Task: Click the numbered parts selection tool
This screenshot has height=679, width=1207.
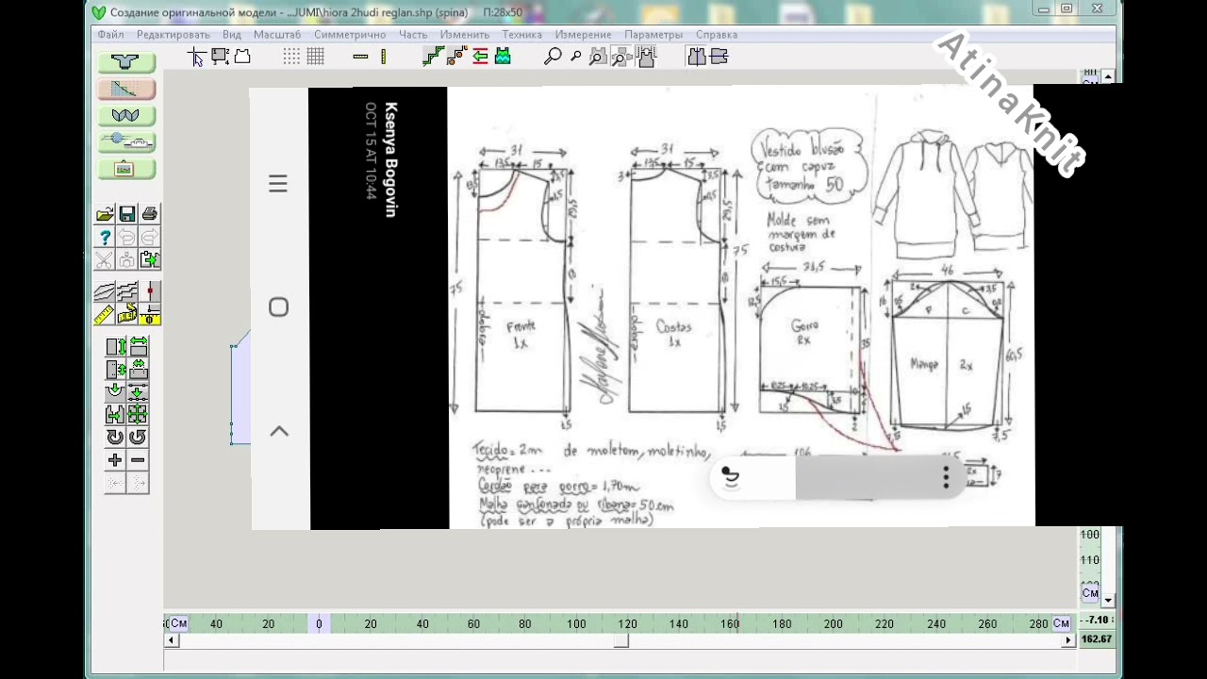Action: click(220, 58)
